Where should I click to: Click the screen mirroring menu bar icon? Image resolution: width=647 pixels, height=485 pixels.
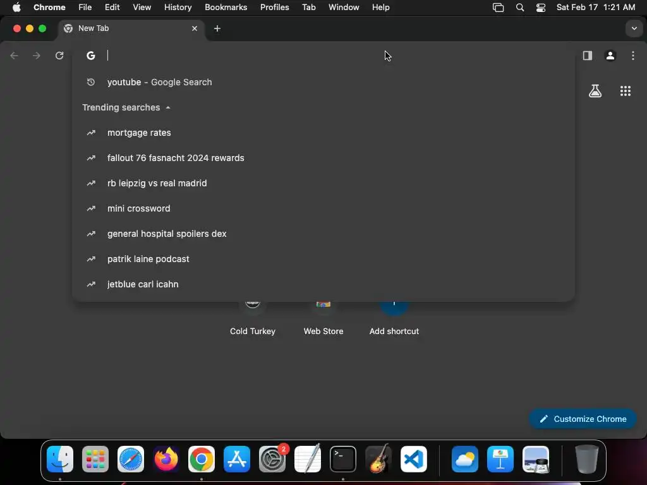[x=498, y=8]
